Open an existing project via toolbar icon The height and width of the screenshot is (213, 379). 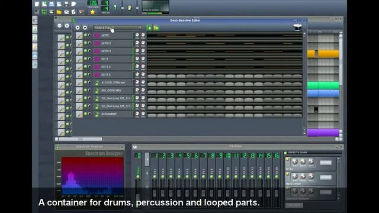pyautogui.click(x=52, y=4)
